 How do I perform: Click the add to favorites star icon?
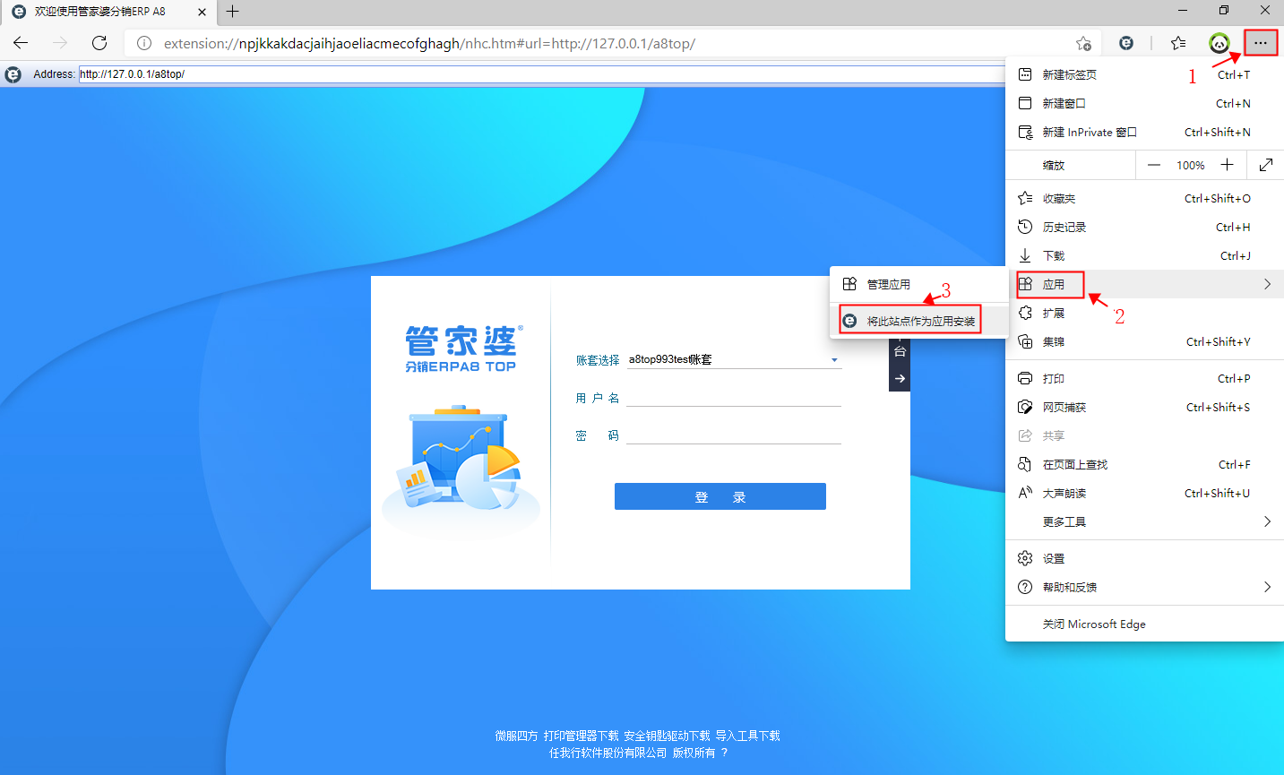(x=1083, y=43)
